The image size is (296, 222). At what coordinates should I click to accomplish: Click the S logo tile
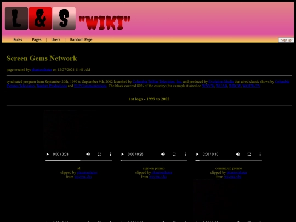coord(64,18)
